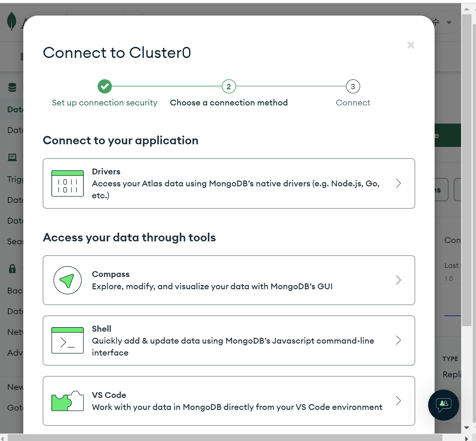
Task: Click the VS Code description text
Action: click(x=237, y=407)
